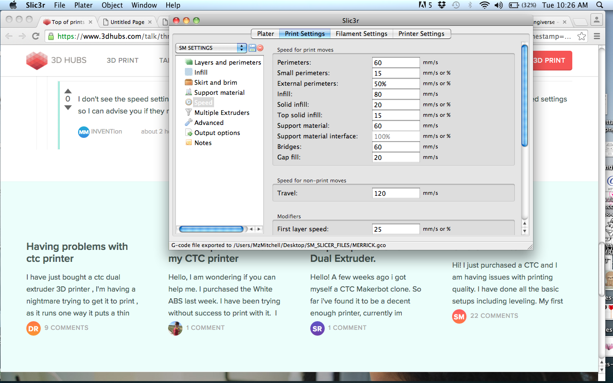Click the red delete preset icon
Screen dimensions: 613x383
coord(260,48)
